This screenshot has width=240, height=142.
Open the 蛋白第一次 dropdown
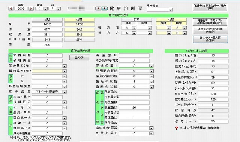64,118
